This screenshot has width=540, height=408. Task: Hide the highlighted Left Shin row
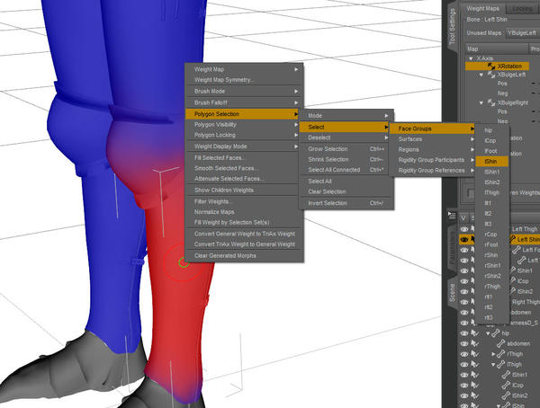pyautogui.click(x=464, y=239)
